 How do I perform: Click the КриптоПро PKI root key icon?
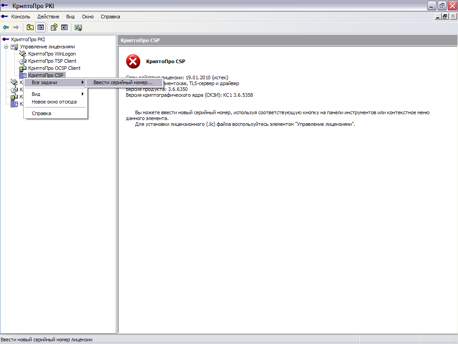coord(5,39)
